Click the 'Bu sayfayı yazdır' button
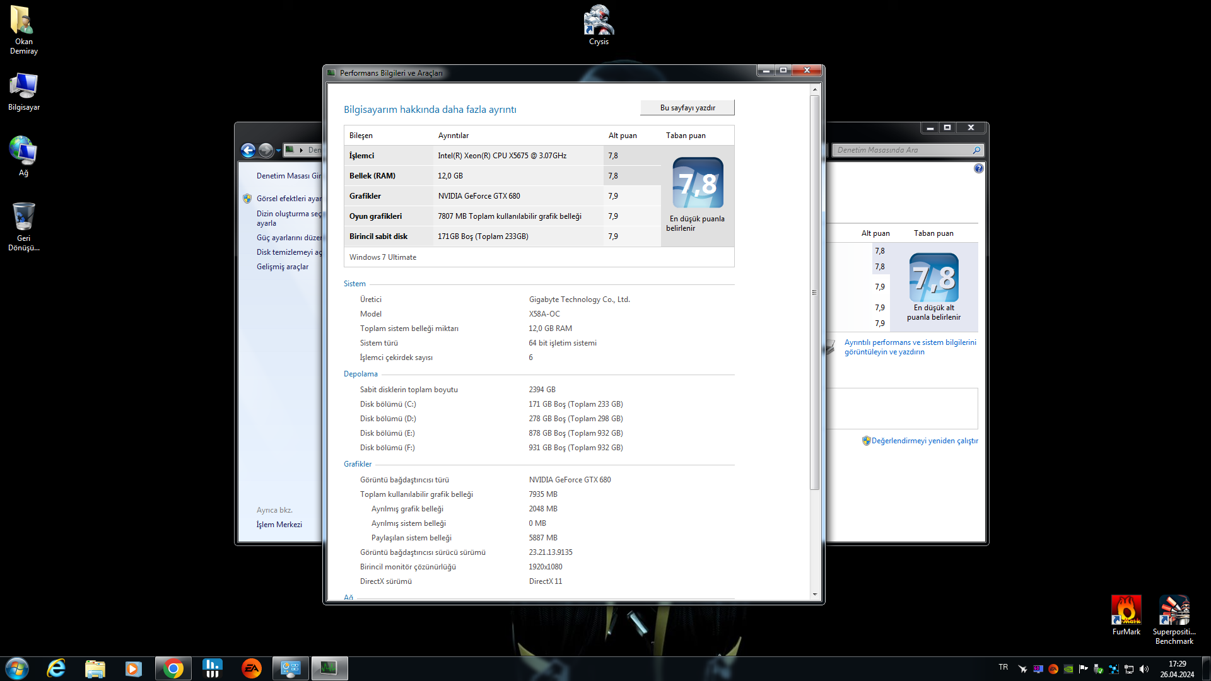 [x=687, y=108]
